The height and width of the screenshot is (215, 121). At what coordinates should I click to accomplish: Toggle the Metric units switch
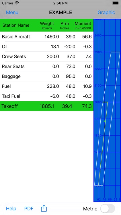click(x=108, y=209)
